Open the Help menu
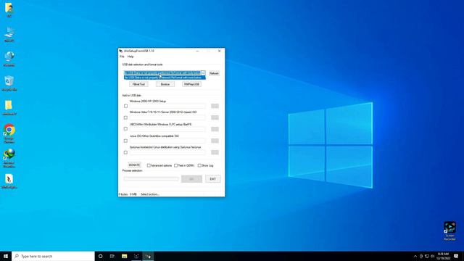Image resolution: width=464 pixels, height=261 pixels. (130, 57)
